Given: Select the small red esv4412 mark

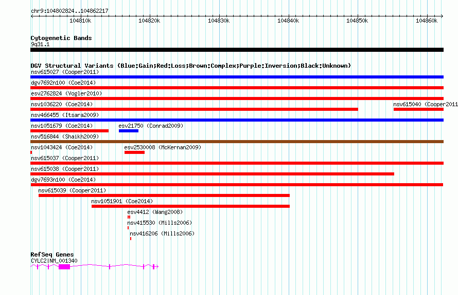Looking at the screenshot, I should click(129, 217).
